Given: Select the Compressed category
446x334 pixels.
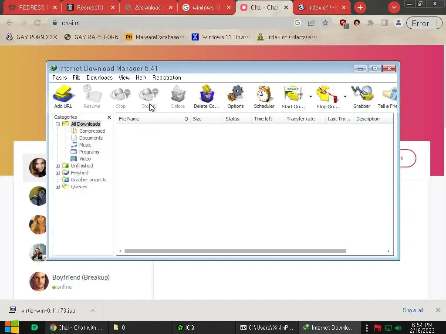Looking at the screenshot, I should pyautogui.click(x=92, y=131).
